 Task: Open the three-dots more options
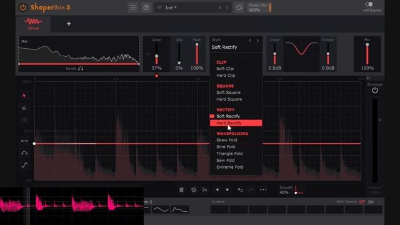click(x=263, y=190)
